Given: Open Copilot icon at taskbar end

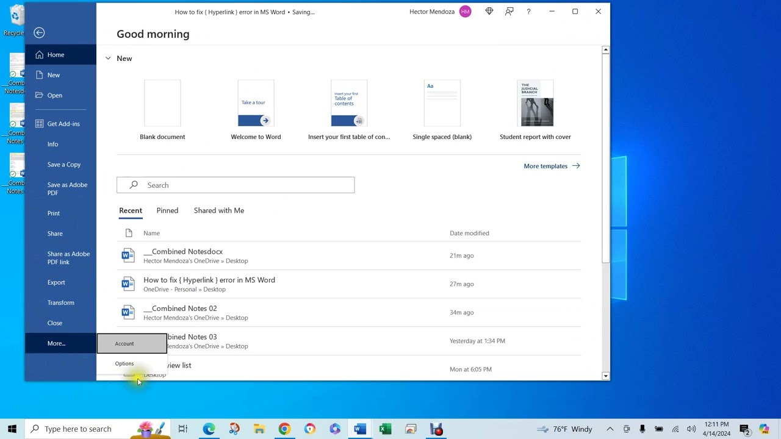Looking at the screenshot, I should pyautogui.click(x=764, y=429).
